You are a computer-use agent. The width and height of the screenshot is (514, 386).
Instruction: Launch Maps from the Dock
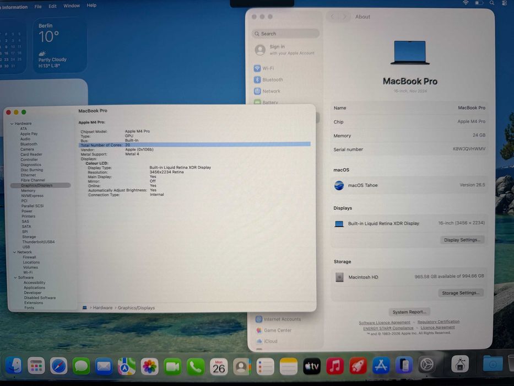pyautogui.click(x=127, y=366)
